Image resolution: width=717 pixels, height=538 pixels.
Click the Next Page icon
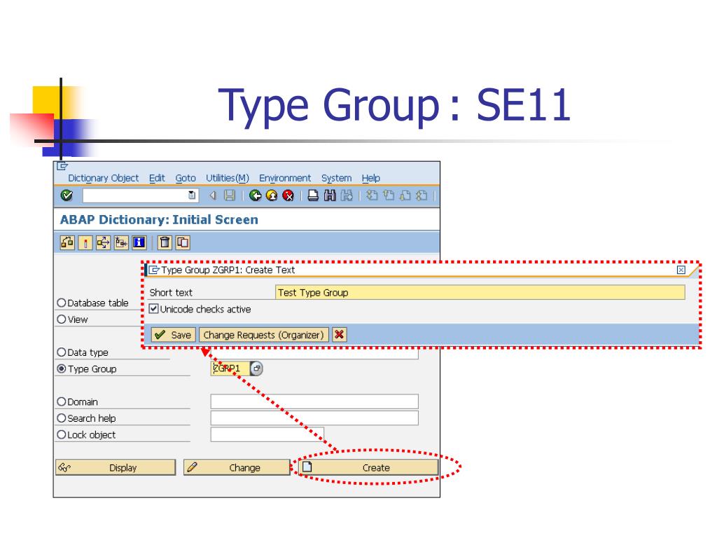[x=405, y=196]
